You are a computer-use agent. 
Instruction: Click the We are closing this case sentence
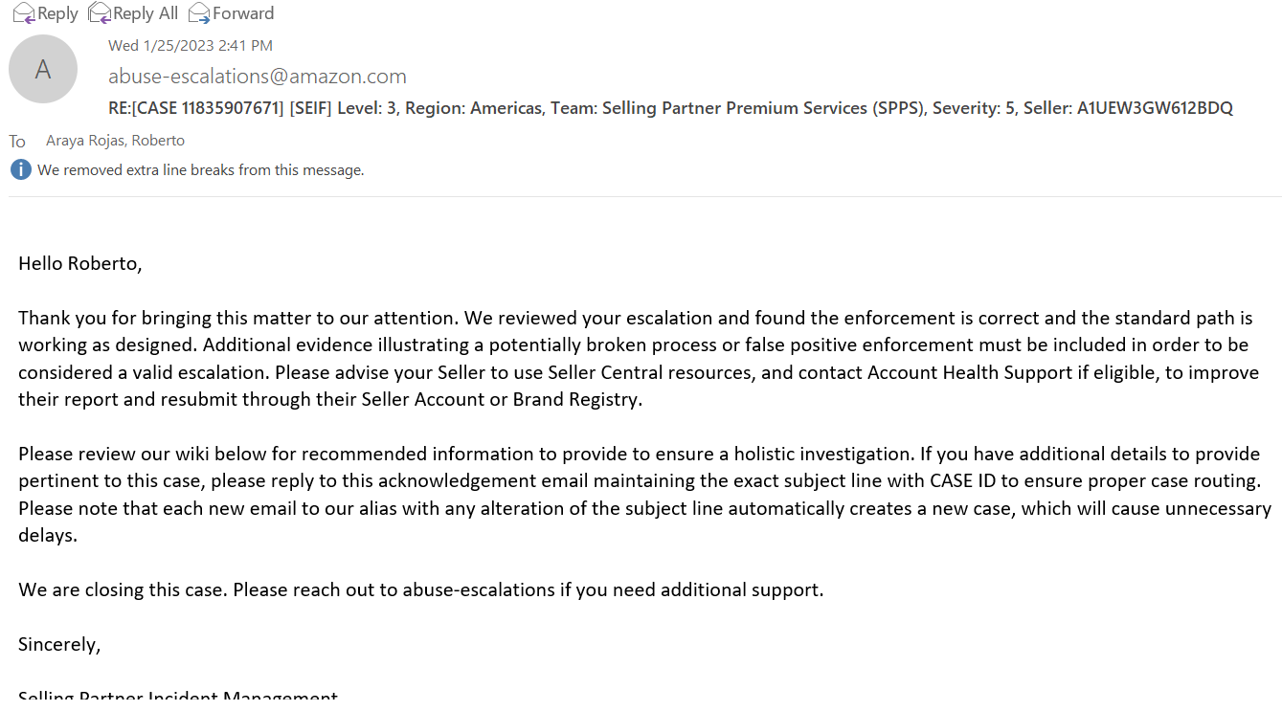click(421, 589)
